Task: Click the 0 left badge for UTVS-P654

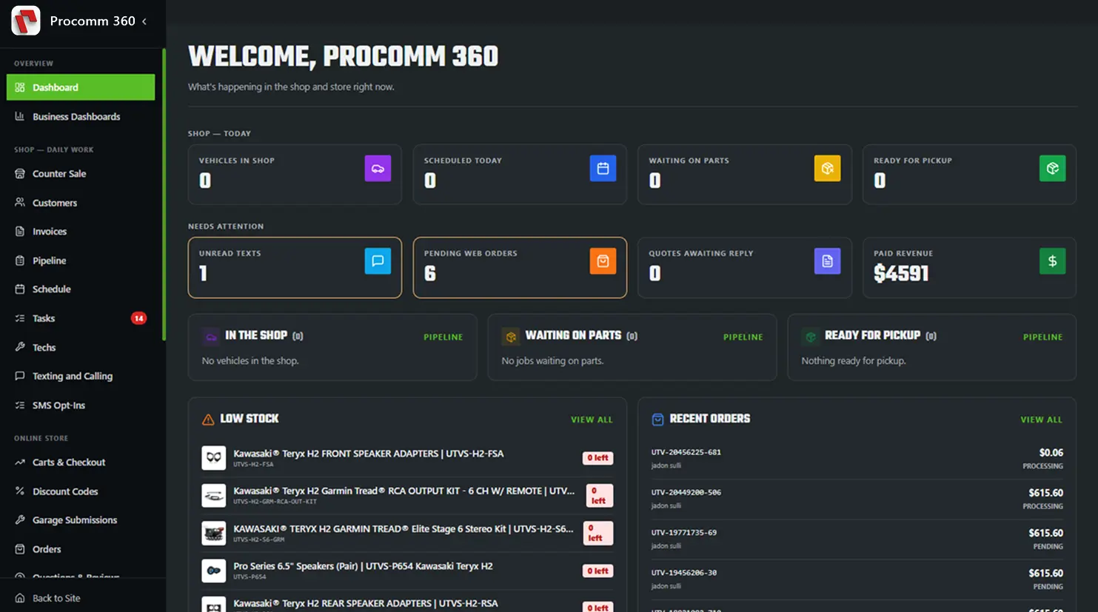Action: [597, 571]
